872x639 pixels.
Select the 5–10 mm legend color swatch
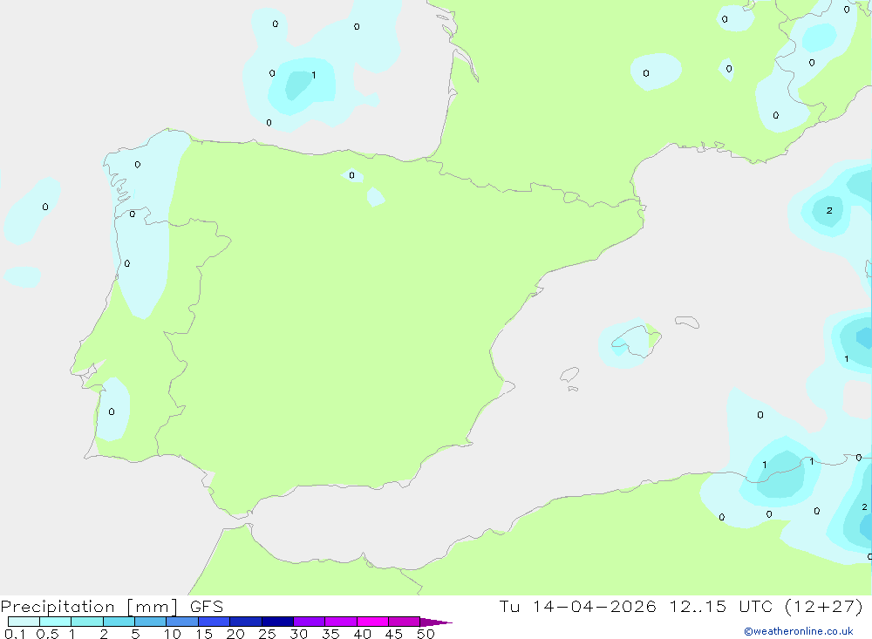coord(151,622)
